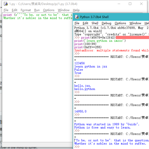Click the Python Shell window icon
Viewport: 149px width, 149px height.
(x=77, y=17)
